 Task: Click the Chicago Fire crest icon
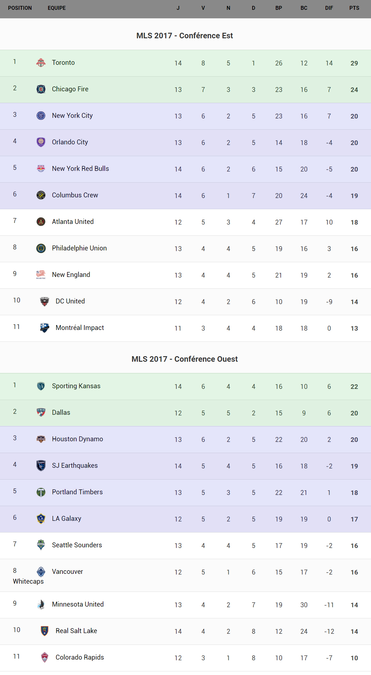[41, 89]
